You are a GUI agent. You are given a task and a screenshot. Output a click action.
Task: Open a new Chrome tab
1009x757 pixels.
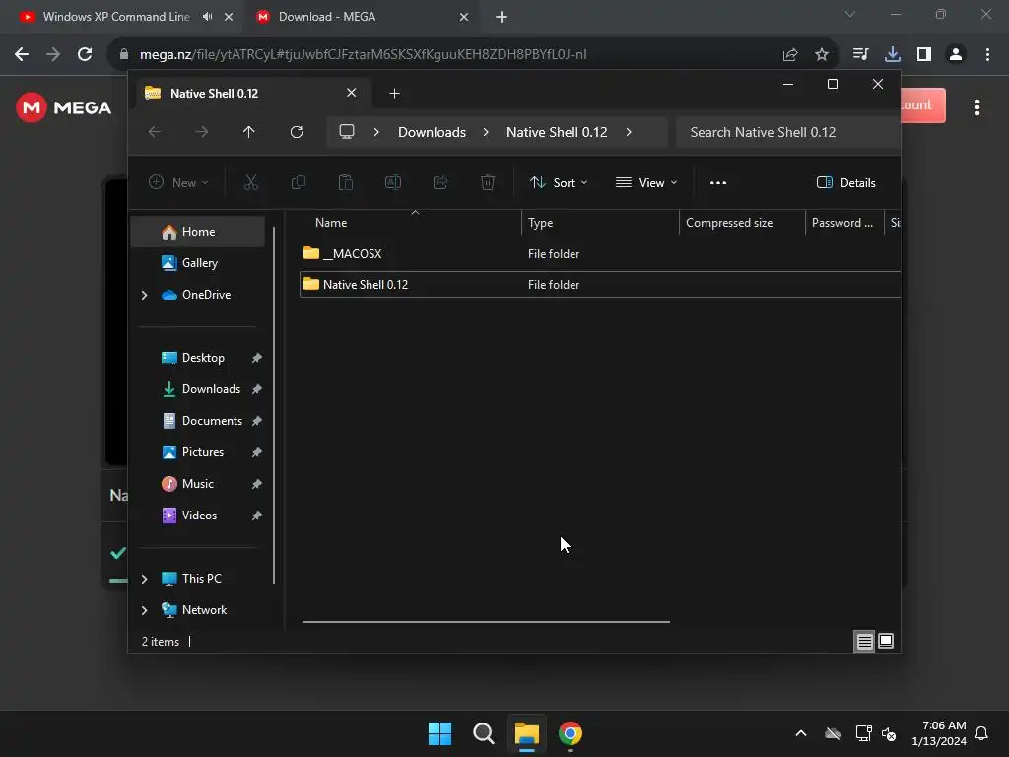[x=502, y=17]
